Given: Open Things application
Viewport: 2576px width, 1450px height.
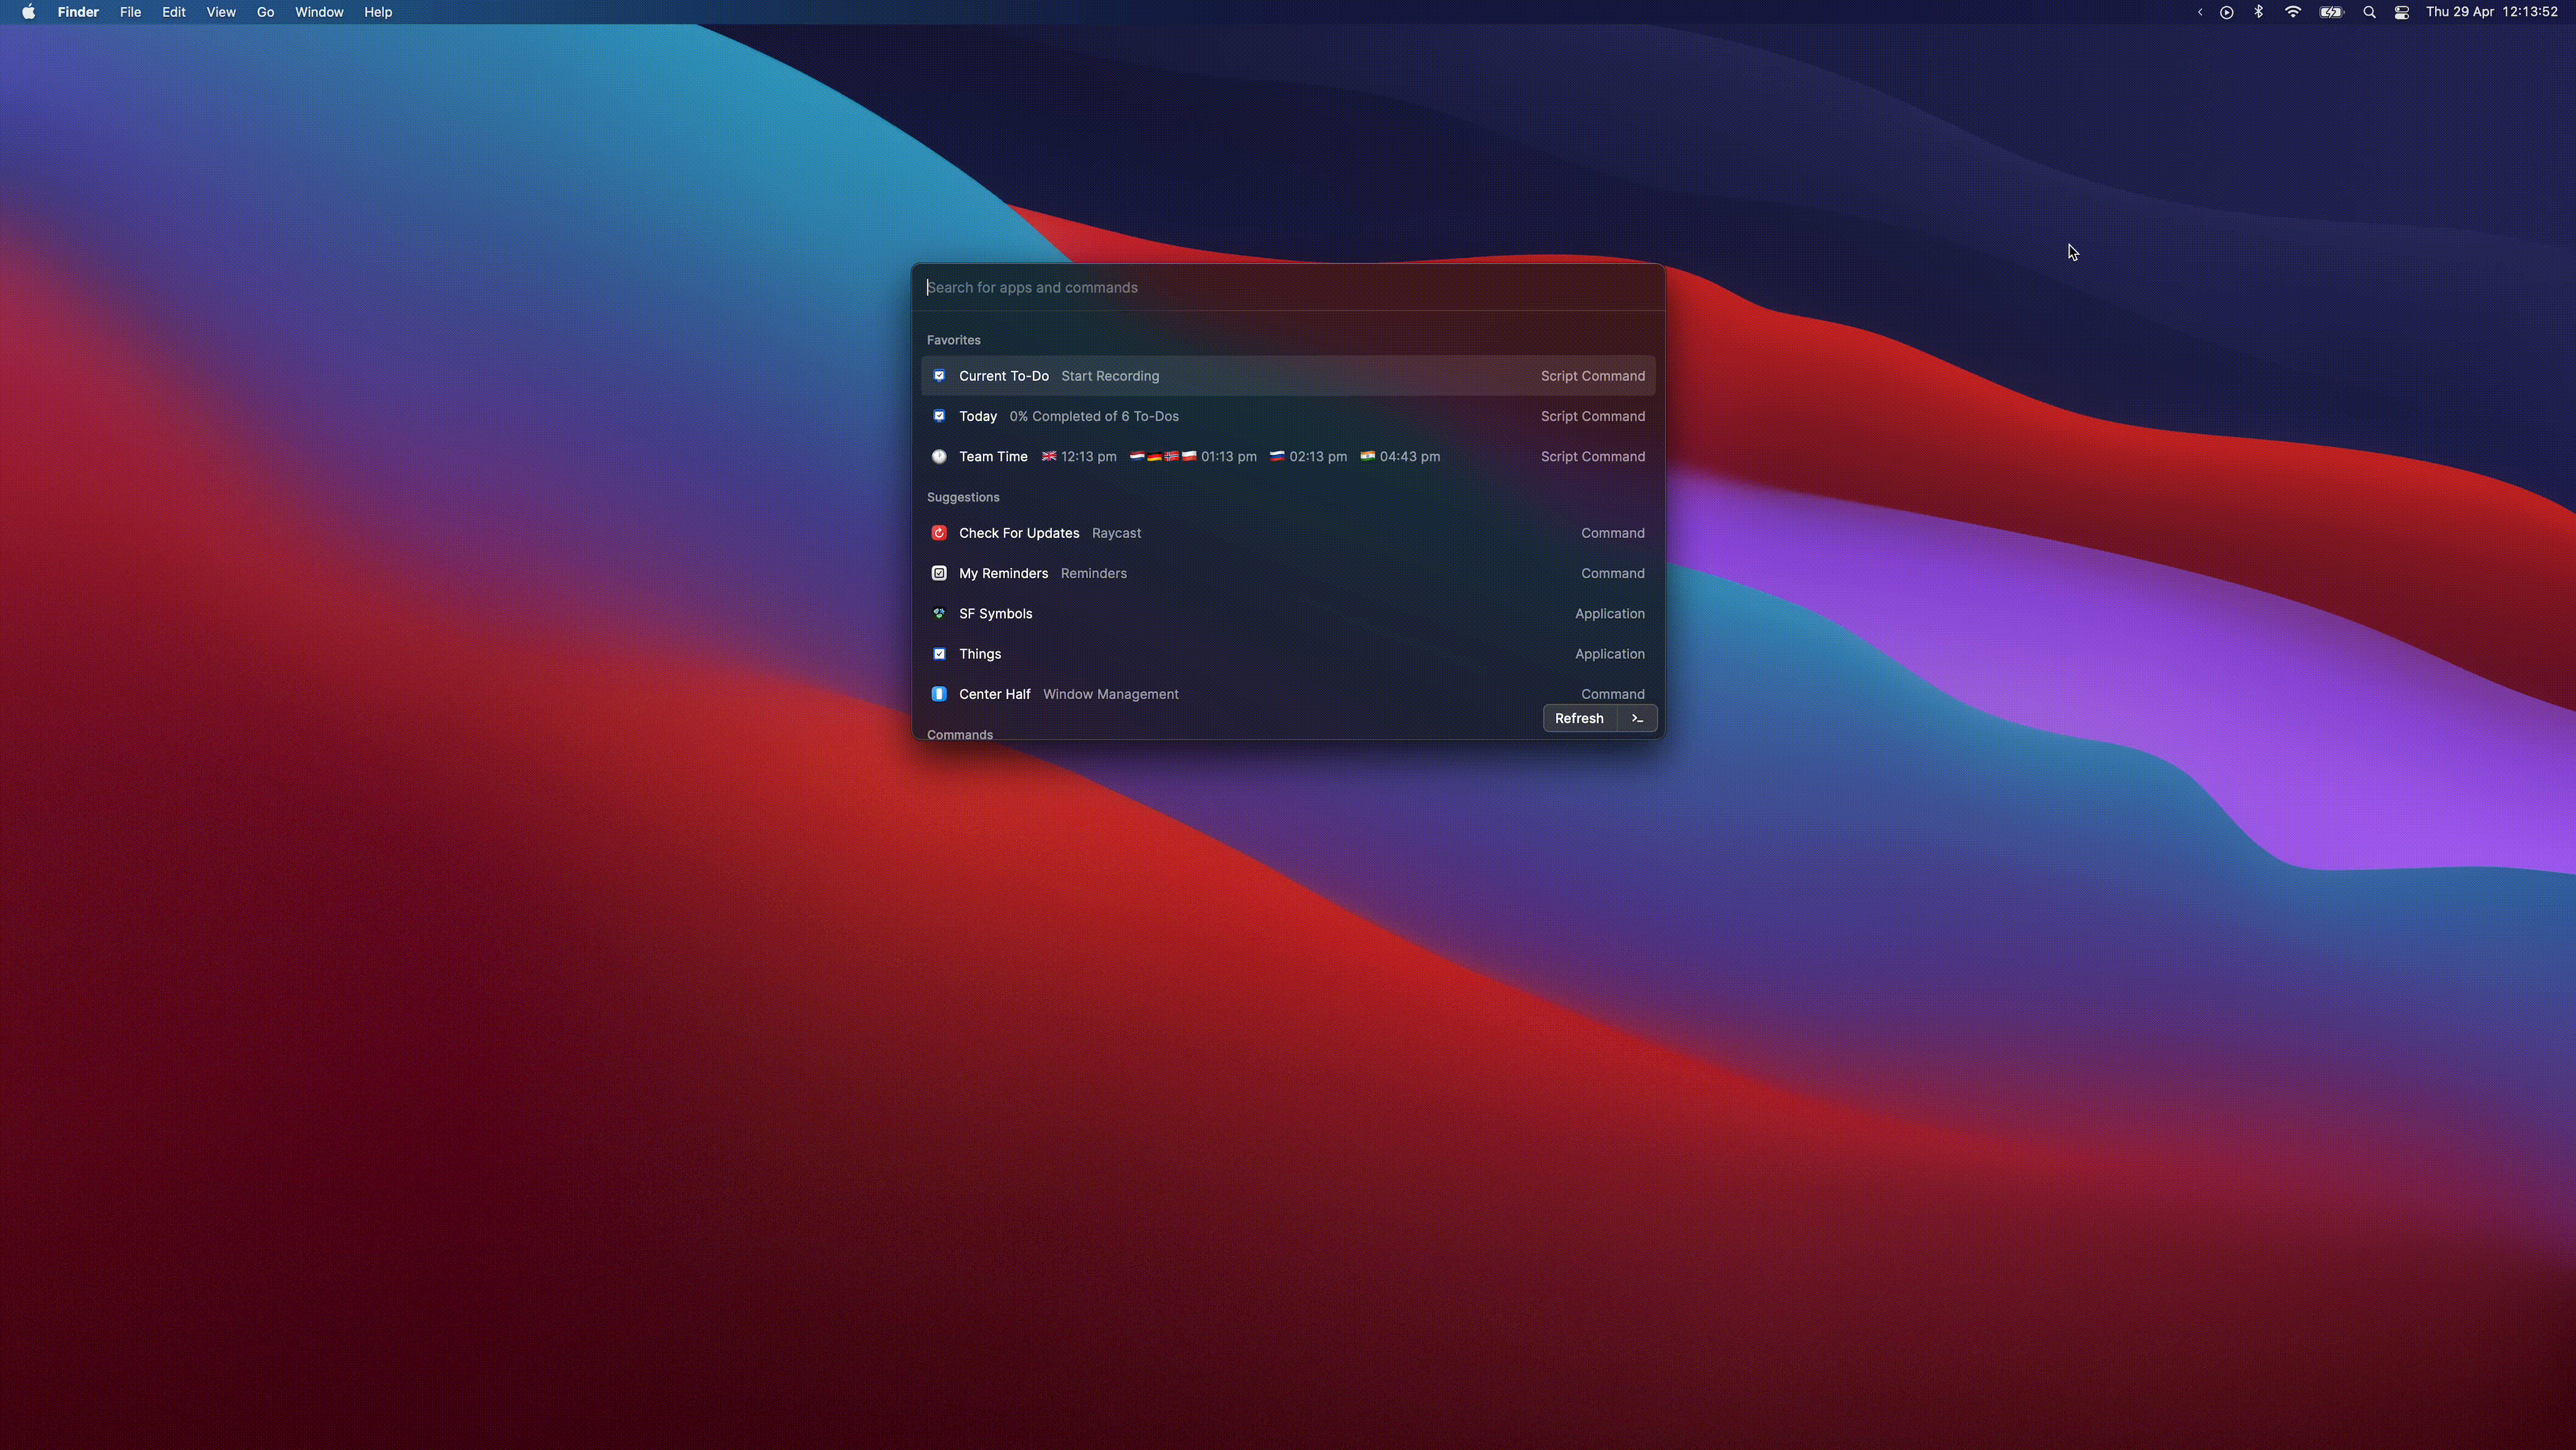Looking at the screenshot, I should [980, 653].
